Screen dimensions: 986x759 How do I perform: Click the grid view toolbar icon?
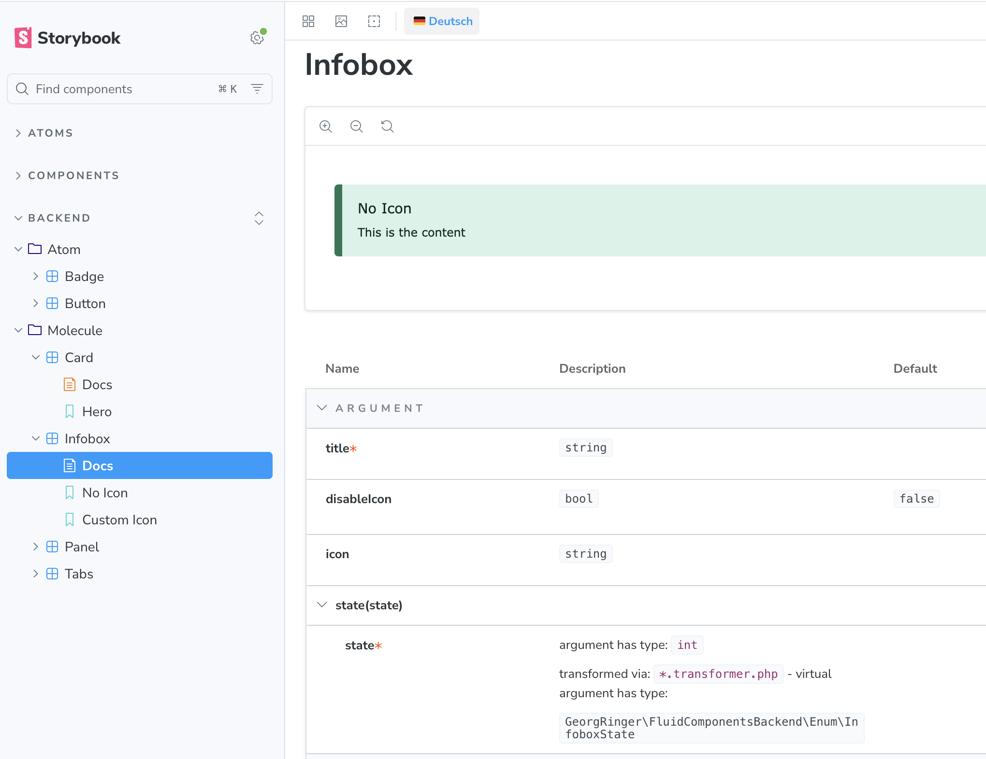pos(308,21)
